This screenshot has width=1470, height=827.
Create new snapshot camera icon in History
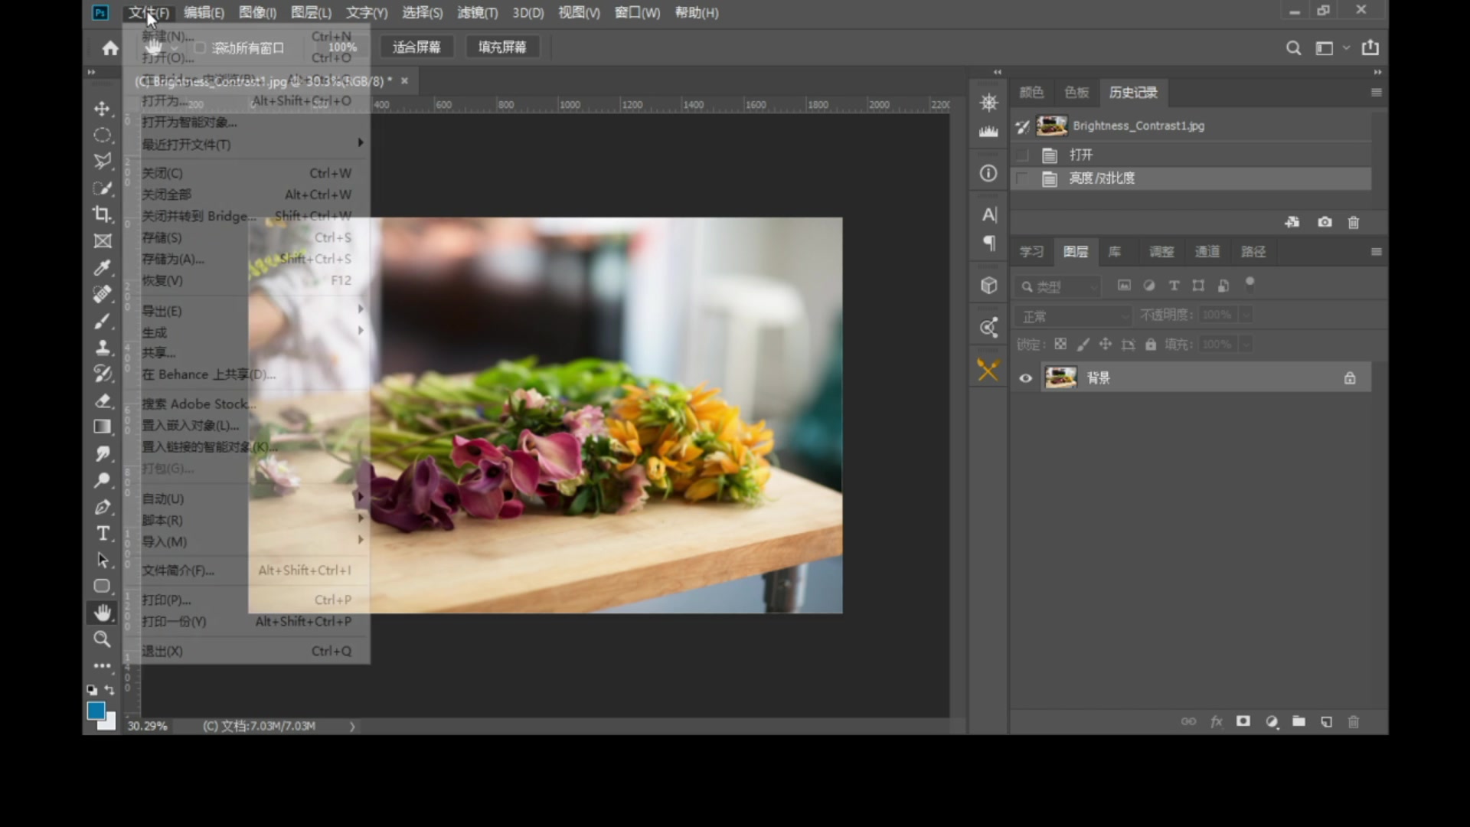1325,222
